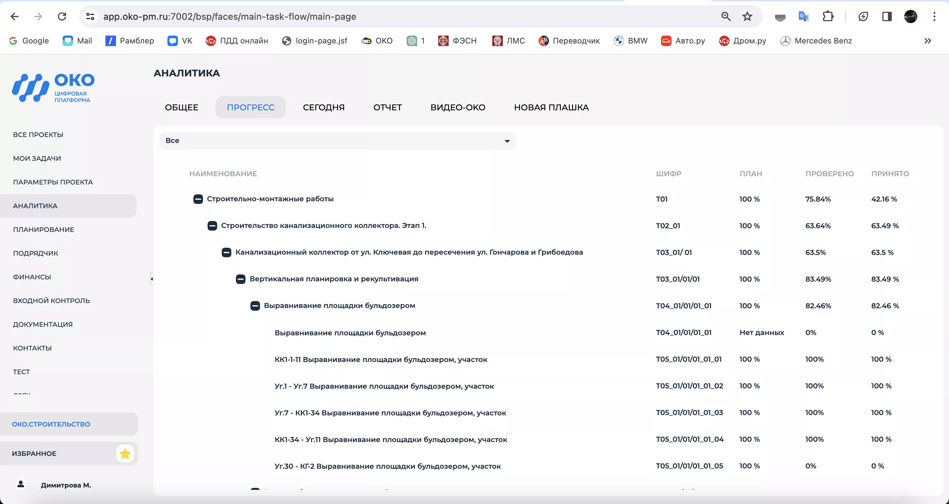Click the user profile icon near Димитрова М.
Viewport: 949px width, 504px height.
(x=21, y=485)
